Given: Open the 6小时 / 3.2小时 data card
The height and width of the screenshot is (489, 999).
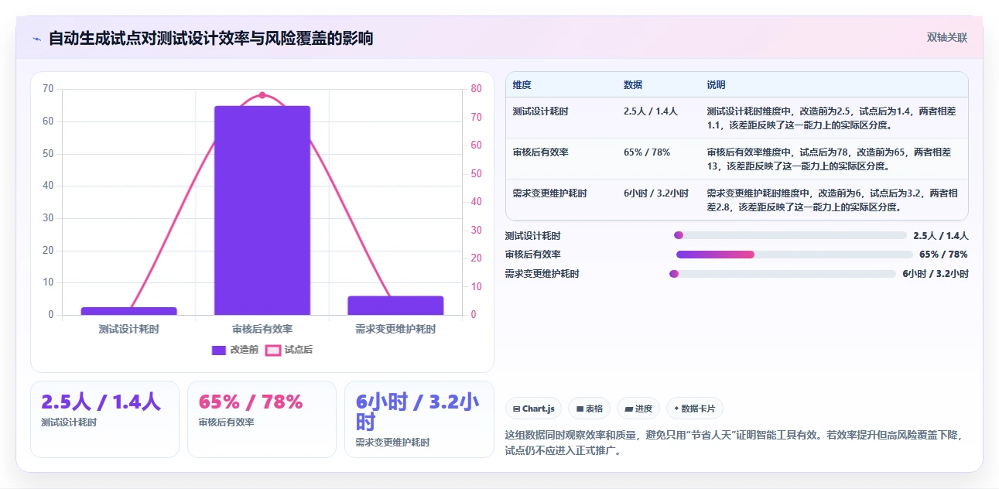Looking at the screenshot, I should (419, 419).
